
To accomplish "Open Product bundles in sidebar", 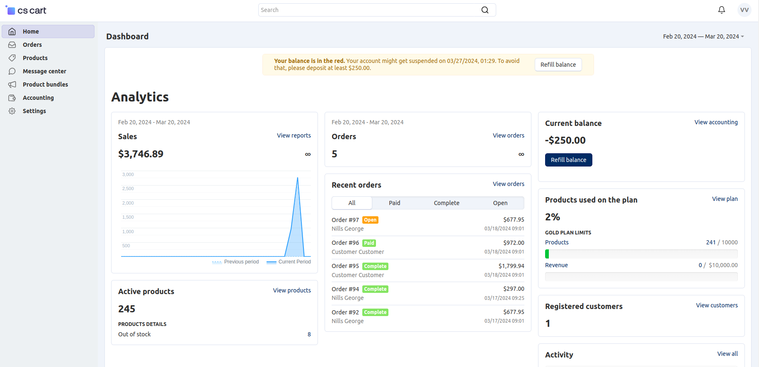I will [48, 85].
